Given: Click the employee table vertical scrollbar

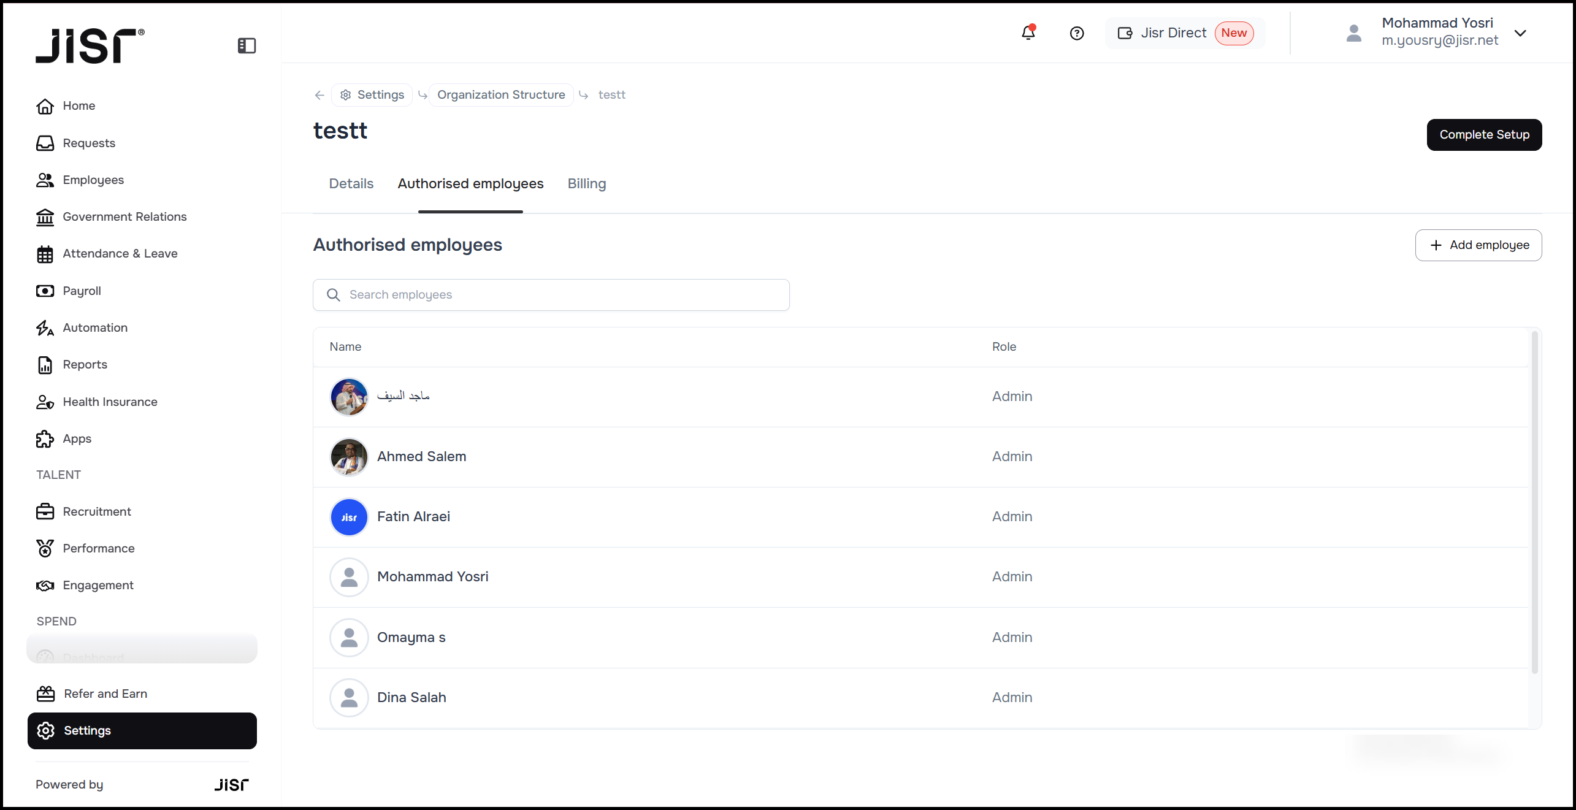Looking at the screenshot, I should [x=1535, y=503].
